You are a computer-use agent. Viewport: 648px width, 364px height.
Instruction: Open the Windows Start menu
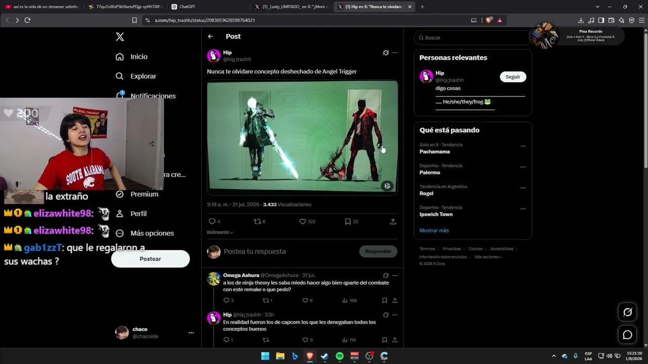(265, 356)
